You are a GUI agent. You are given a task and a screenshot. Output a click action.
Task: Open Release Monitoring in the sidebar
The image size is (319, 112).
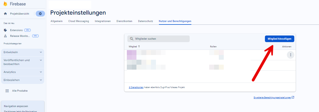[20, 36]
